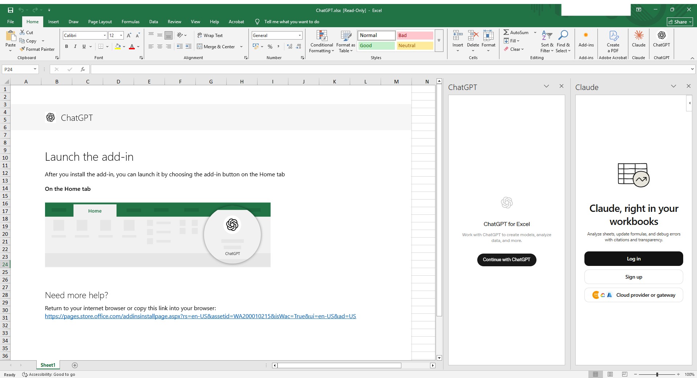The width and height of the screenshot is (697, 378).
Task: Switch to the Page Layout tab
Action: click(100, 22)
